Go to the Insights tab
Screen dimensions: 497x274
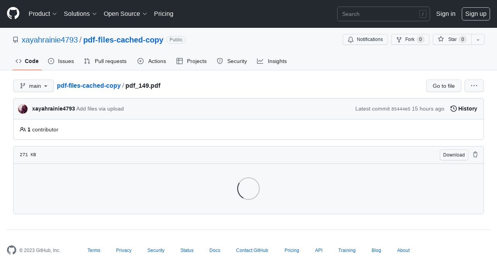click(272, 61)
